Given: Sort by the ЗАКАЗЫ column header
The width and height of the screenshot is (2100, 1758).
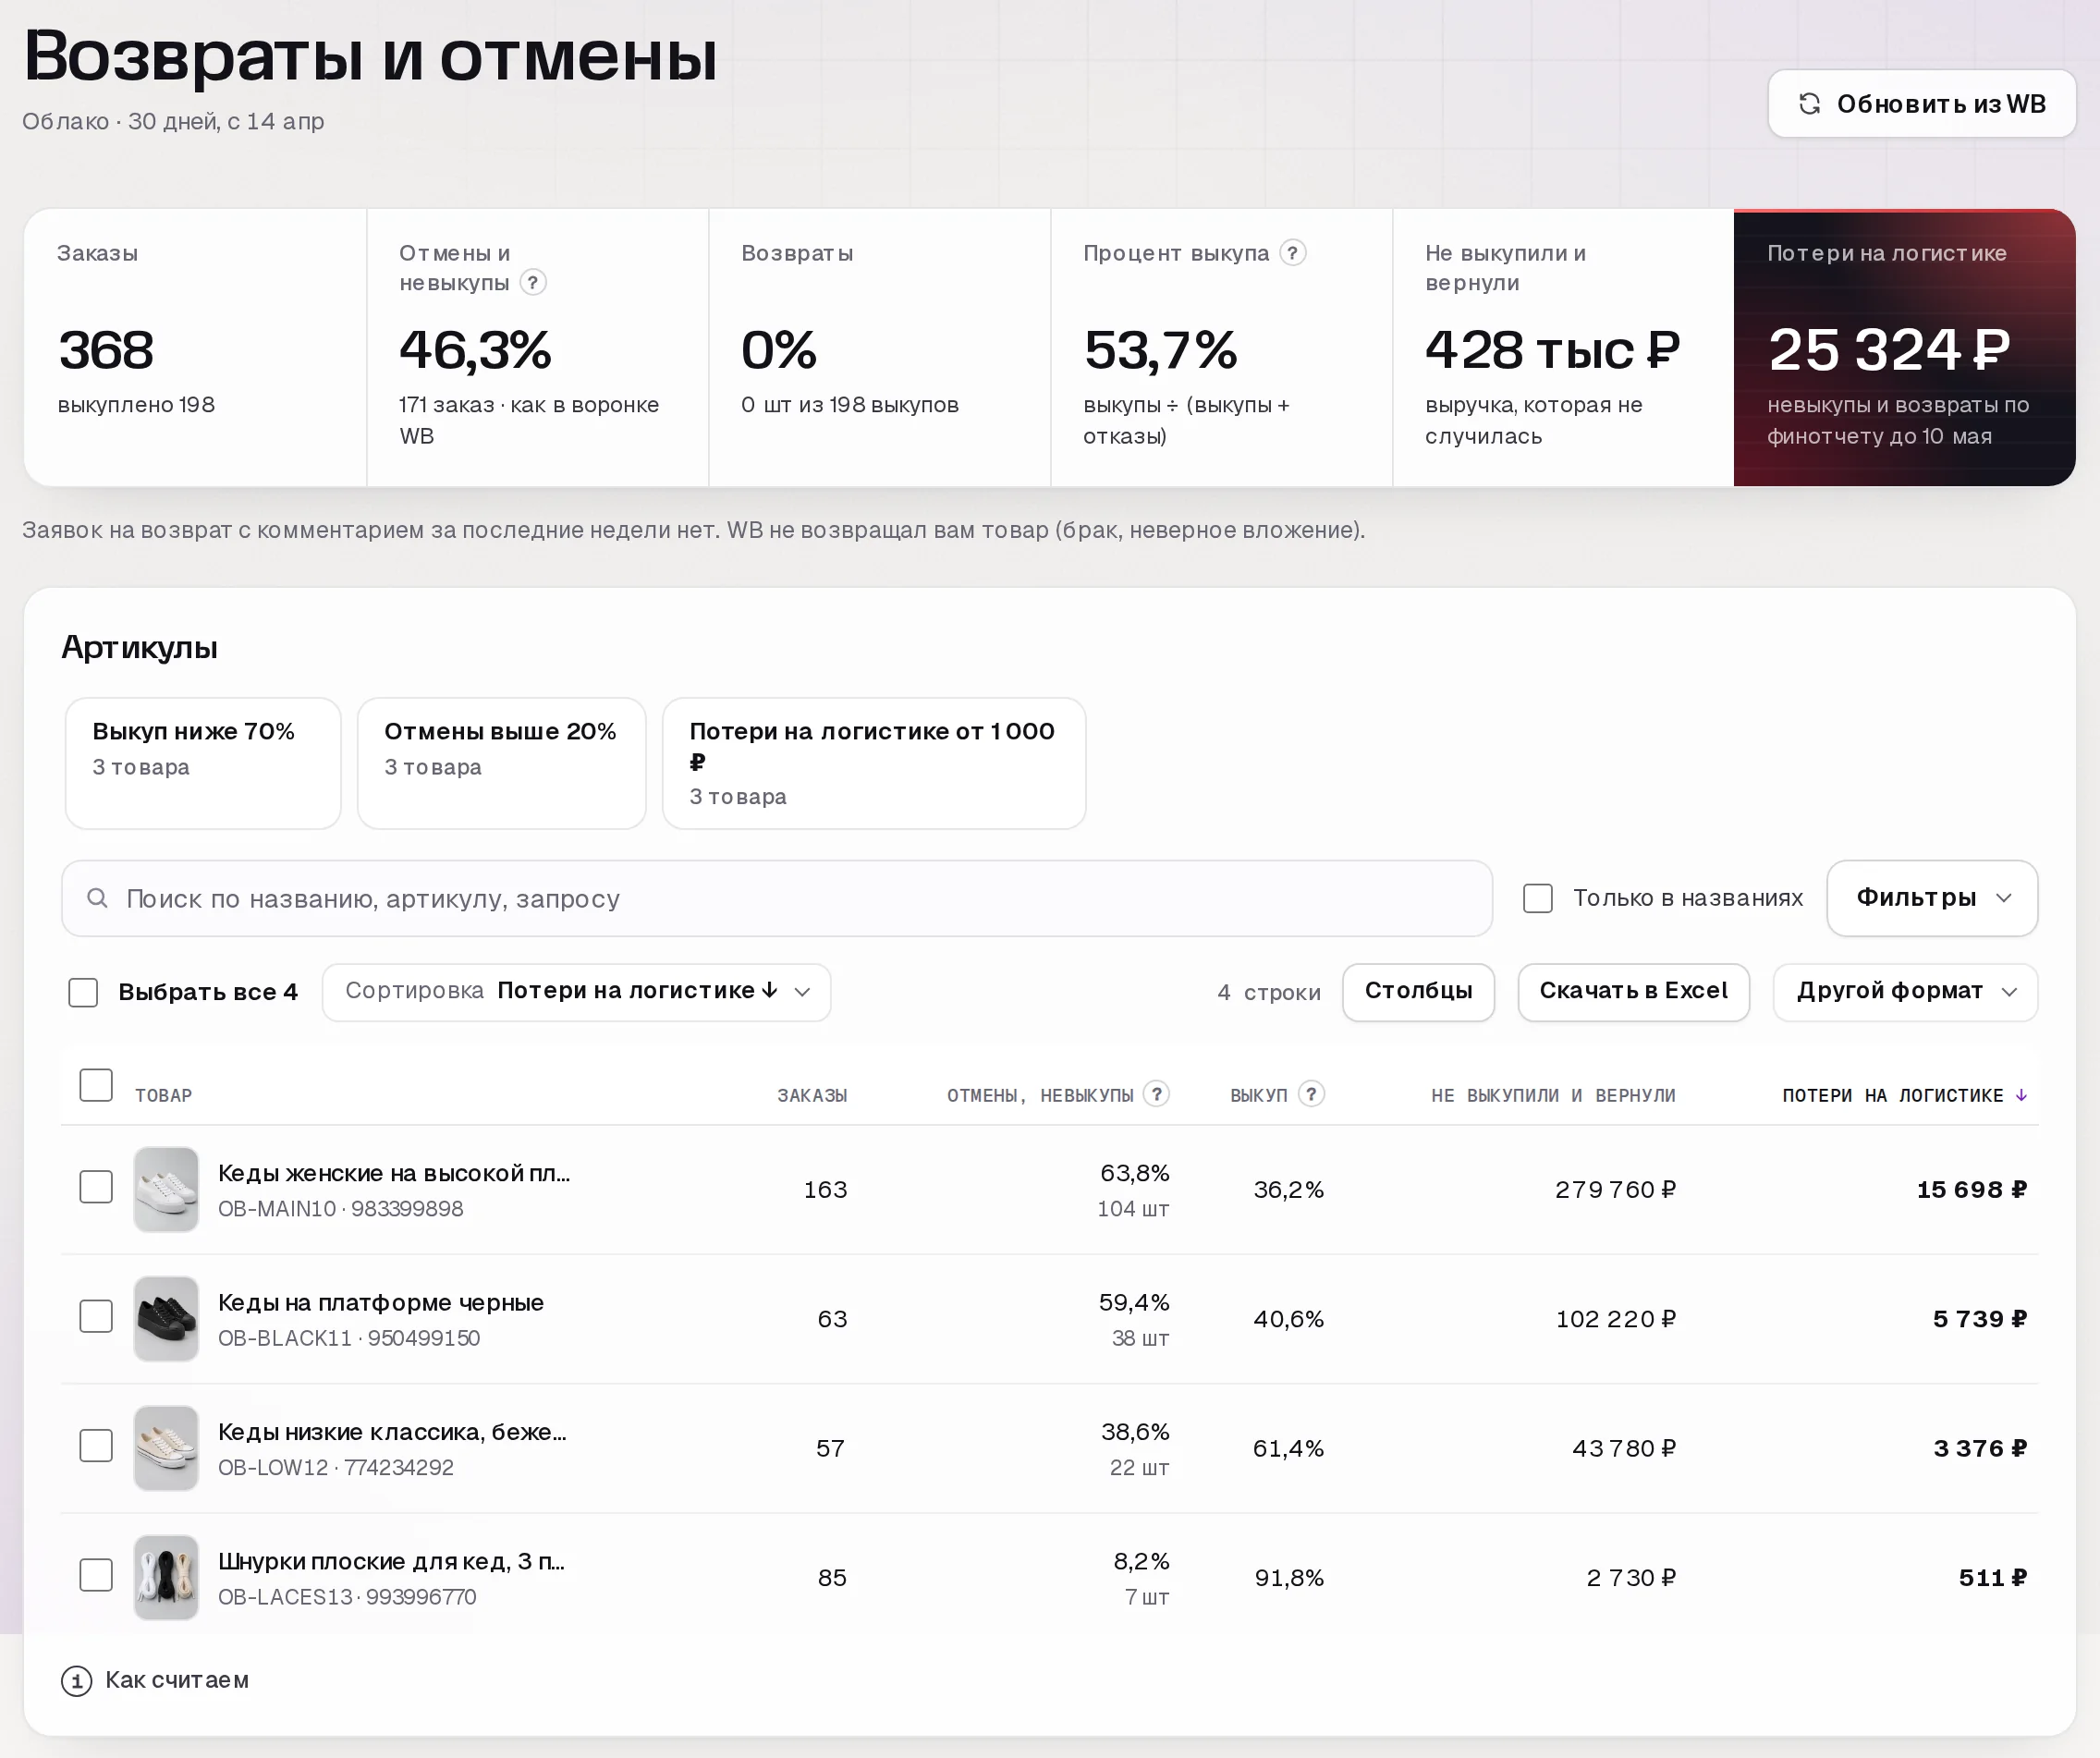Looking at the screenshot, I should (812, 1096).
